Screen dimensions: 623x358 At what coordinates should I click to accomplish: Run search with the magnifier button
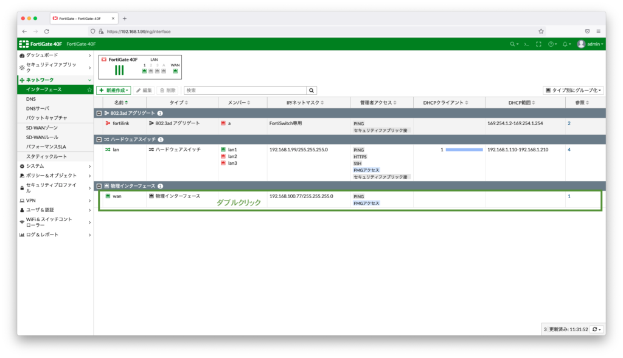point(311,91)
